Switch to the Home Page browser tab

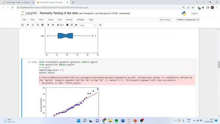coord(18,2)
